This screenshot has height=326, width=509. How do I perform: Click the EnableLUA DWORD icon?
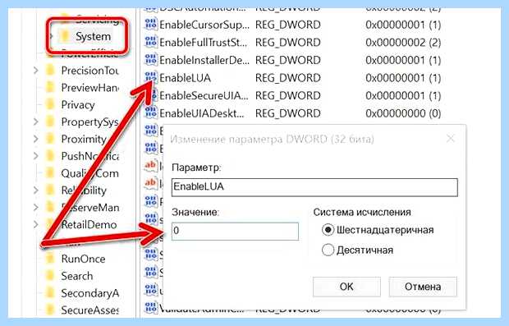(x=150, y=78)
